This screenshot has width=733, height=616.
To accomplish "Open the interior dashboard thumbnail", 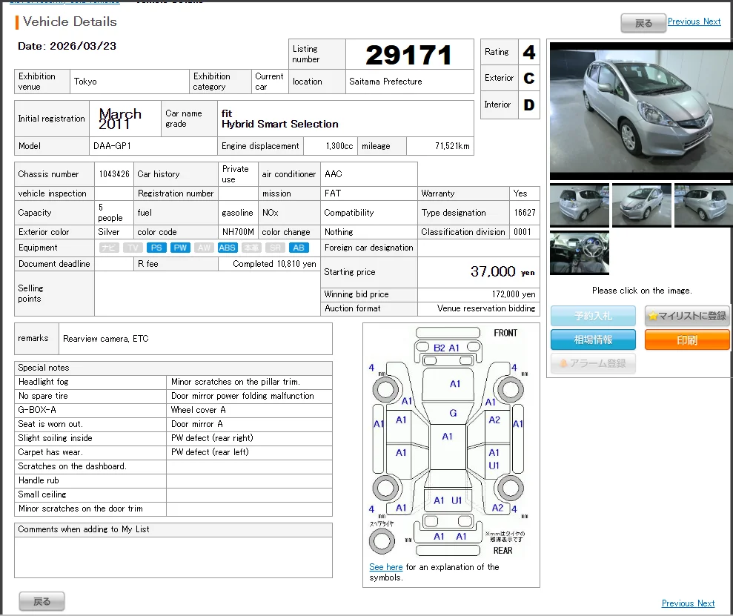I will [x=579, y=253].
